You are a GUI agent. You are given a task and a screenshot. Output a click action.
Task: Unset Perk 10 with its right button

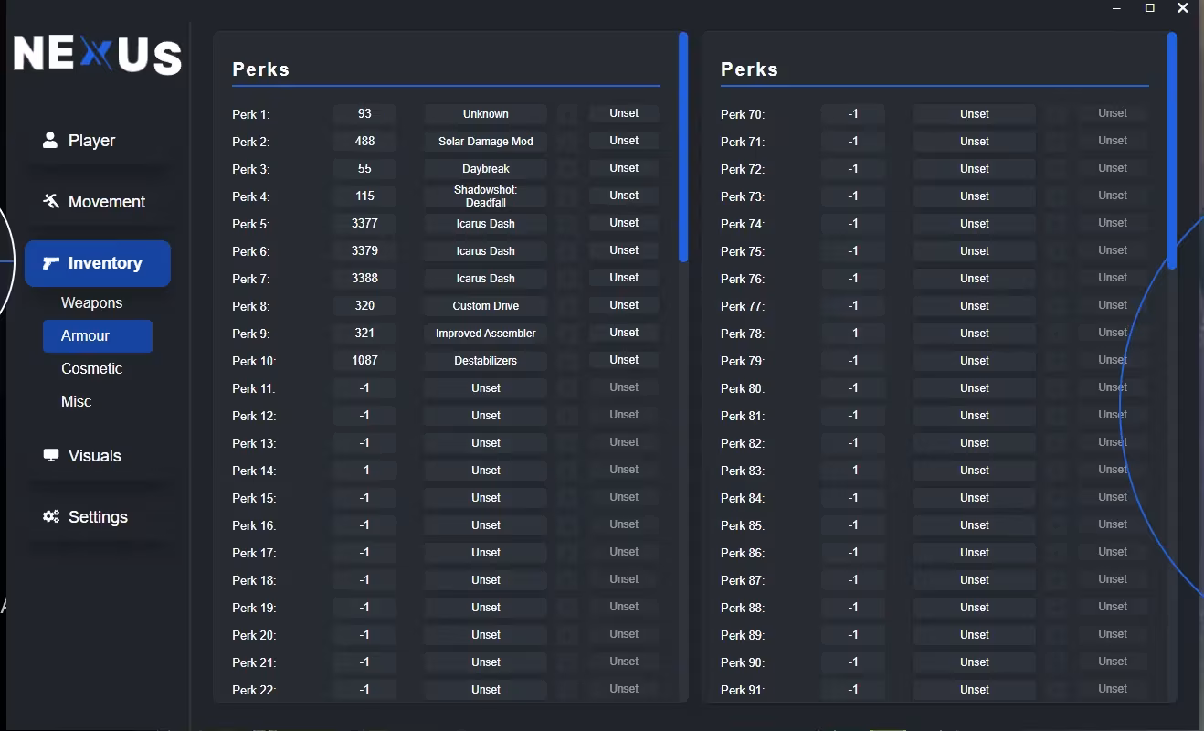(x=624, y=360)
